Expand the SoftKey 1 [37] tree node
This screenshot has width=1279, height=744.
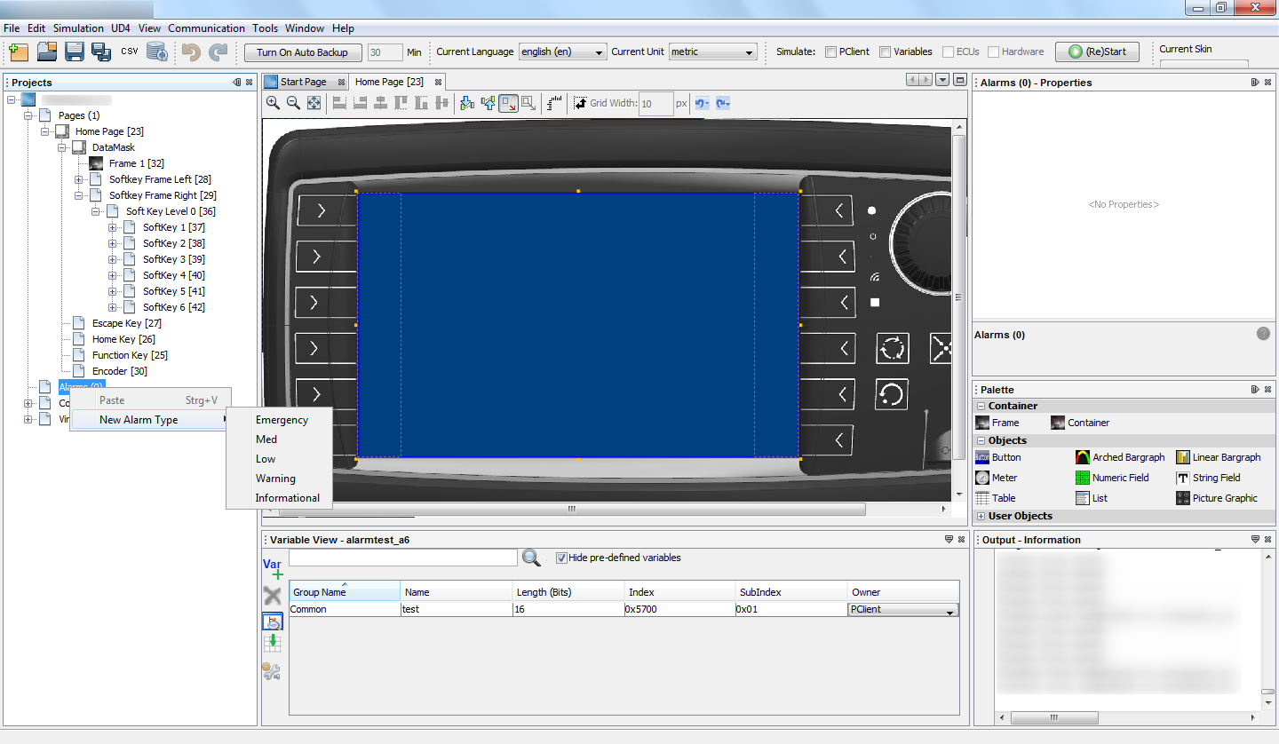pos(113,228)
